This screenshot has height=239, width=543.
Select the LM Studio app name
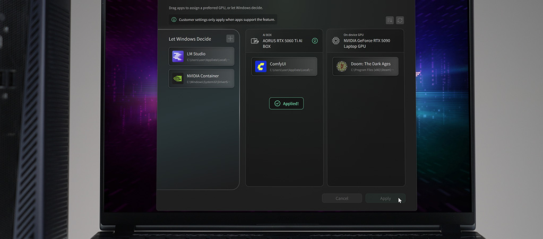coord(196,54)
